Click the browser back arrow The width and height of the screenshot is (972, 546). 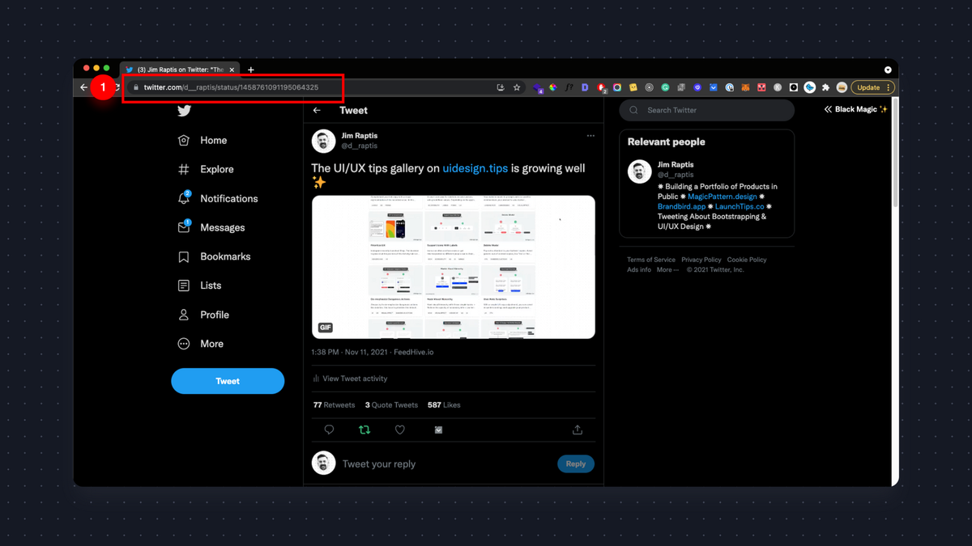(83, 87)
